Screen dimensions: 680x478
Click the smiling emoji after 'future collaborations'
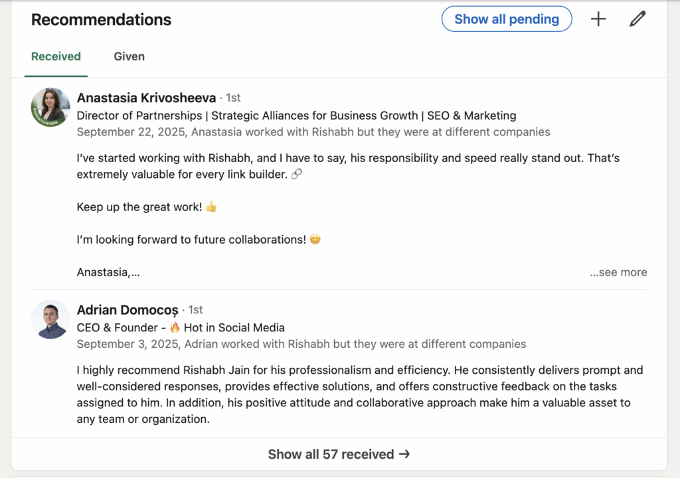click(315, 240)
